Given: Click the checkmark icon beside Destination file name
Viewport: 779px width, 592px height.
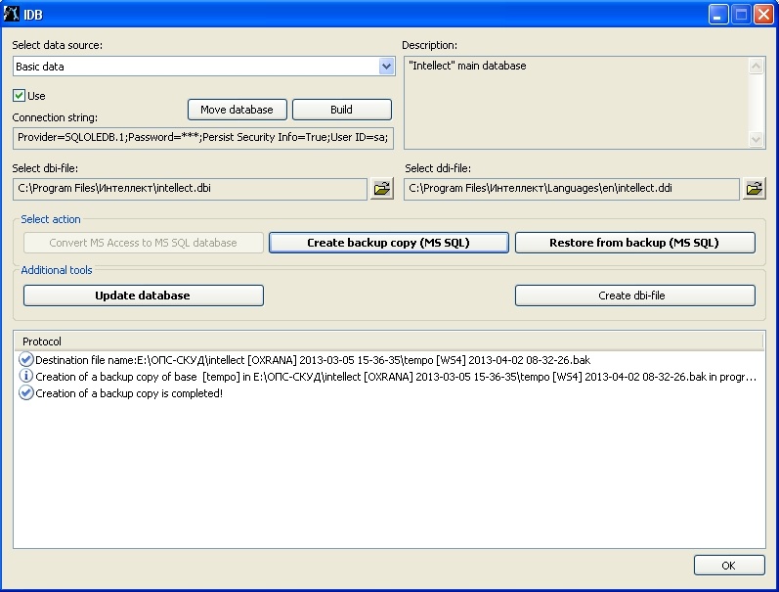Looking at the screenshot, I should click(26, 360).
